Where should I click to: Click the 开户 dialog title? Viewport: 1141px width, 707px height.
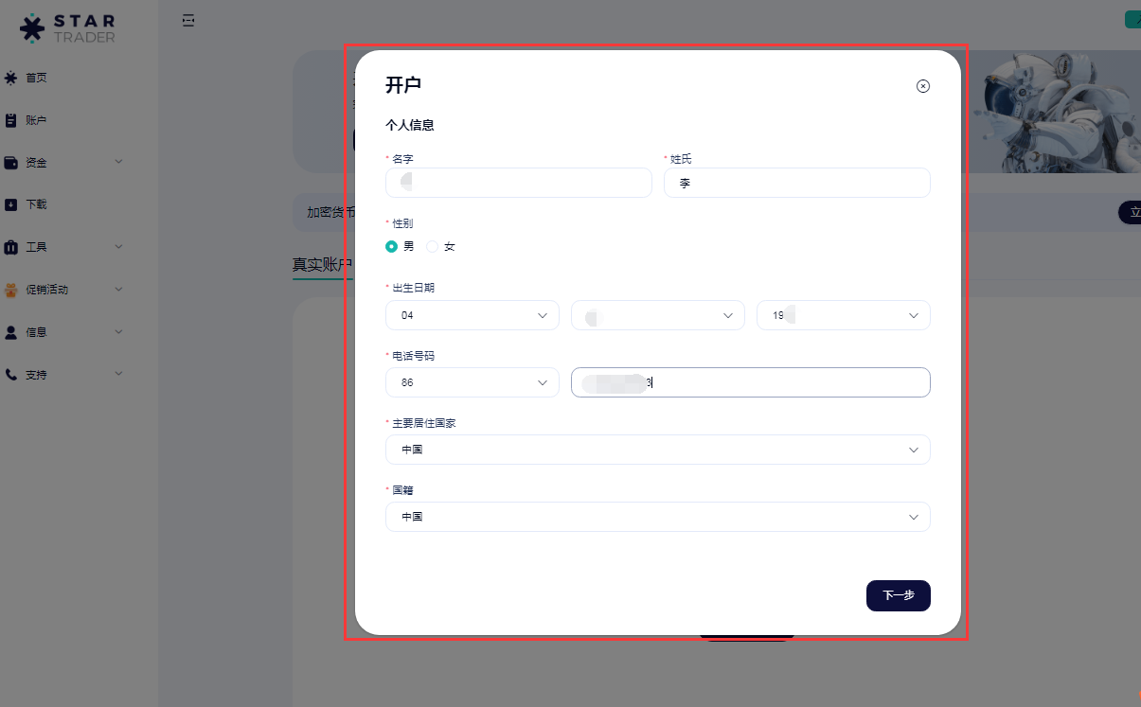(x=403, y=85)
